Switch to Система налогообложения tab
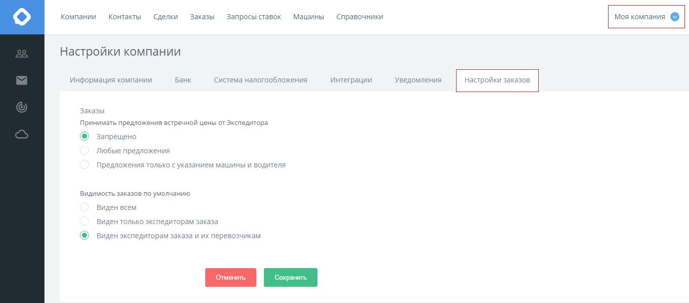 click(x=260, y=80)
